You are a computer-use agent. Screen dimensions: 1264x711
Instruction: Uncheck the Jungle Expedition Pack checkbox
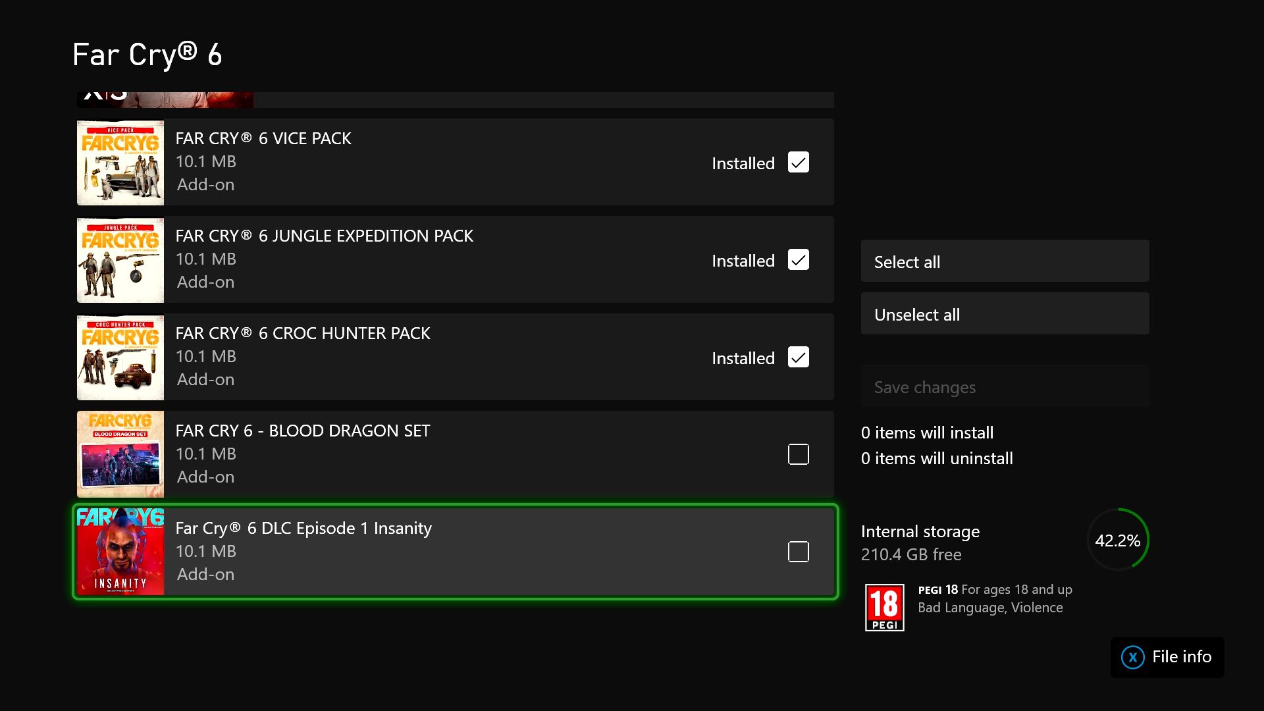pyautogui.click(x=798, y=260)
